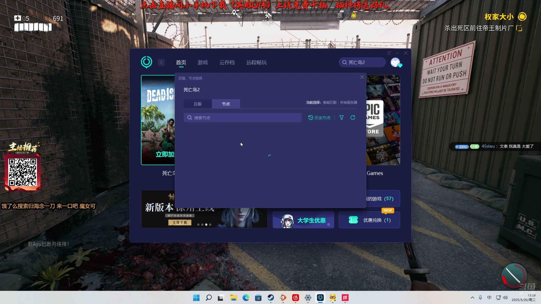Screen dimensions: 541x304
Task: Open the Windows Start menu
Action: tap(196, 298)
